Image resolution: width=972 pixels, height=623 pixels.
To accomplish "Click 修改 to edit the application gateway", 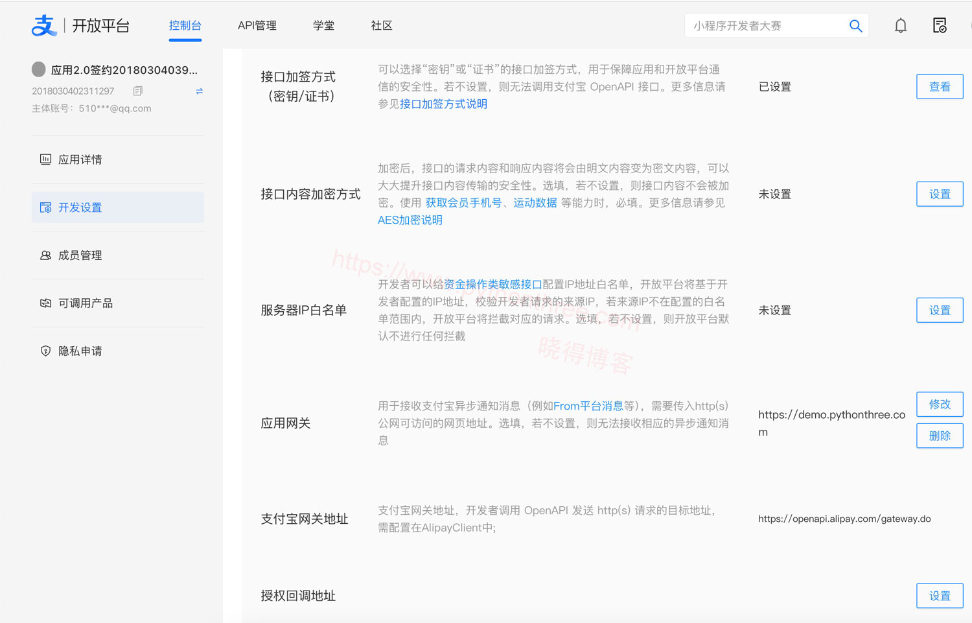I will tap(940, 404).
